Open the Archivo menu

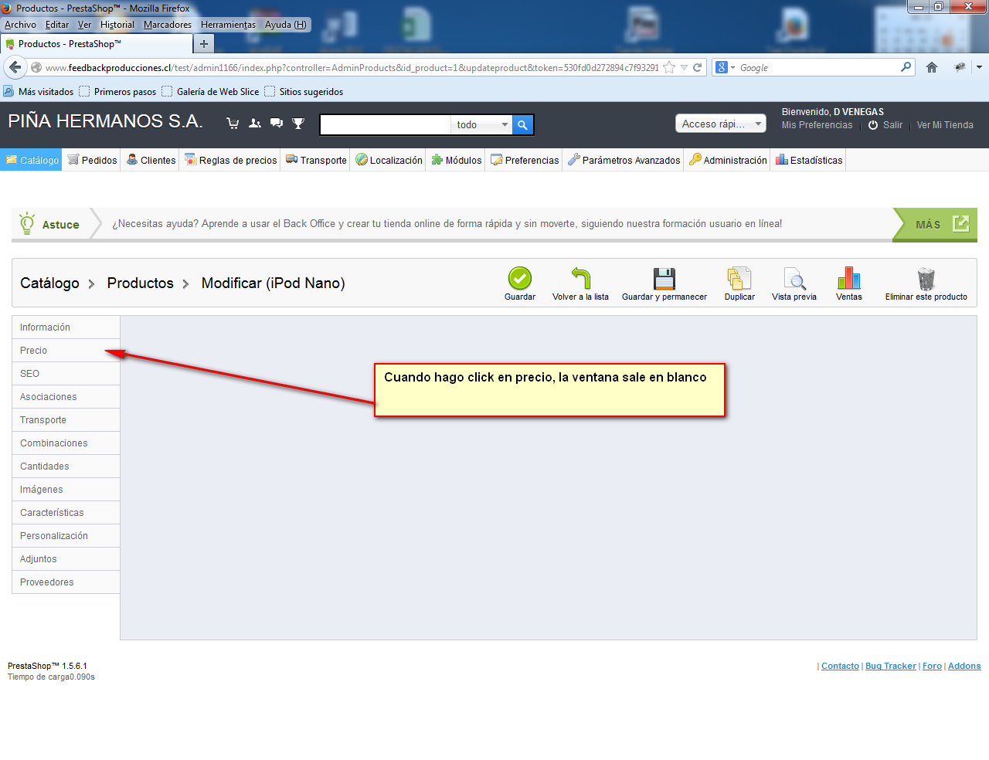coord(20,25)
